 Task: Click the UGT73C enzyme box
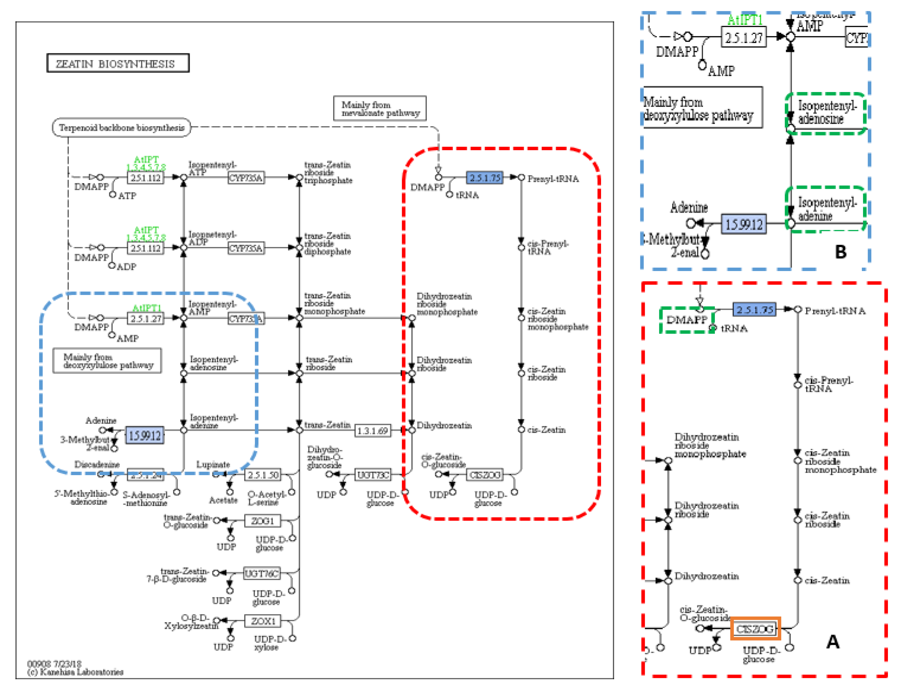point(372,475)
